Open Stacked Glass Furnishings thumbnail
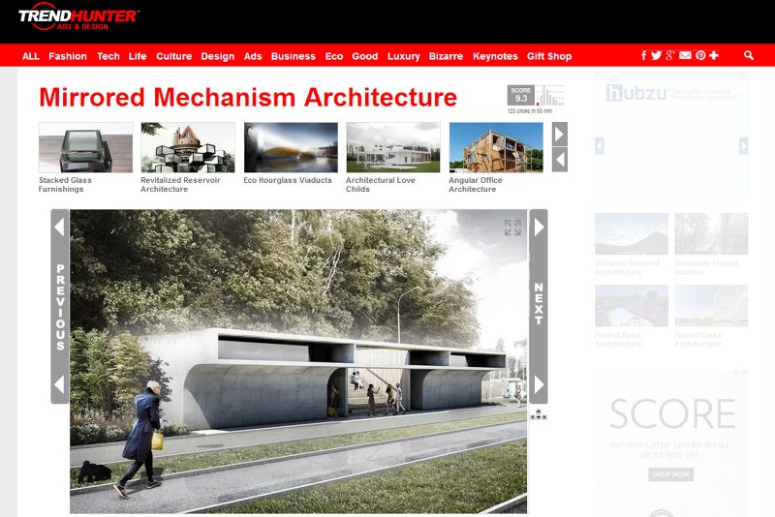Screen dimensions: 775x517 pyautogui.click(x=85, y=147)
